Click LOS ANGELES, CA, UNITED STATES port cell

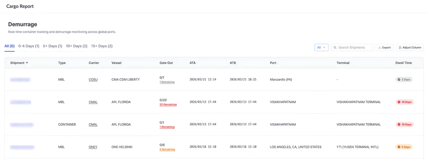pos(296,147)
